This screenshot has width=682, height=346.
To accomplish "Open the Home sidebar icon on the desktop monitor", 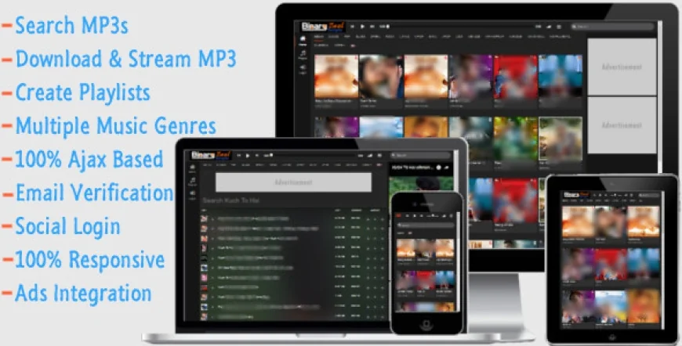I will pyautogui.click(x=303, y=41).
